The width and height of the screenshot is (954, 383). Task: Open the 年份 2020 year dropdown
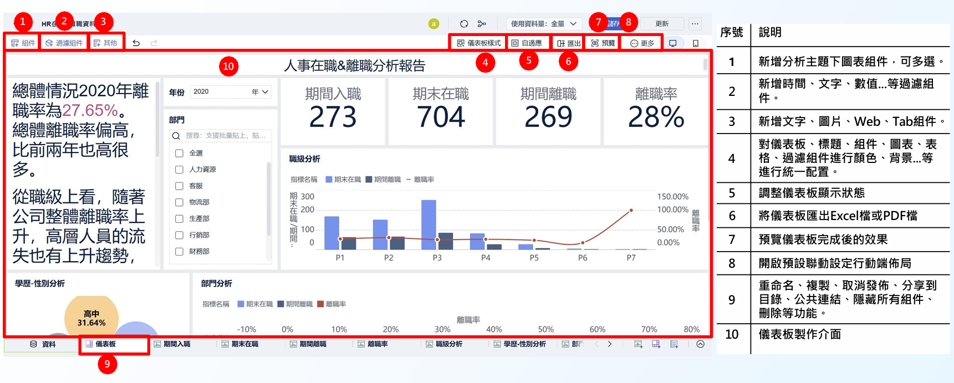pyautogui.click(x=231, y=91)
